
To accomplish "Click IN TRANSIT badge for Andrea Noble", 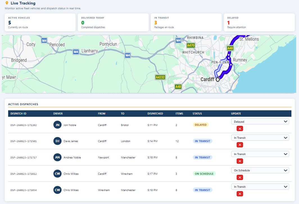I will coord(202,157).
